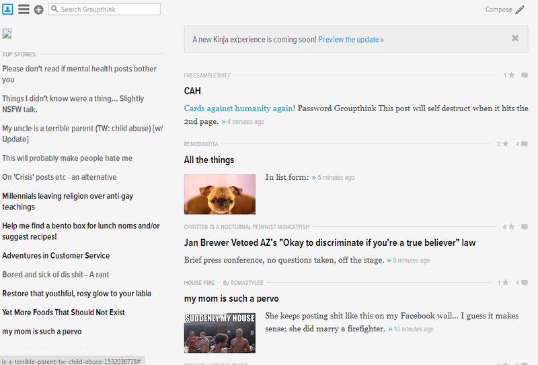Follow Cards against humanity again link
This screenshot has height=365, width=538.
pos(239,108)
